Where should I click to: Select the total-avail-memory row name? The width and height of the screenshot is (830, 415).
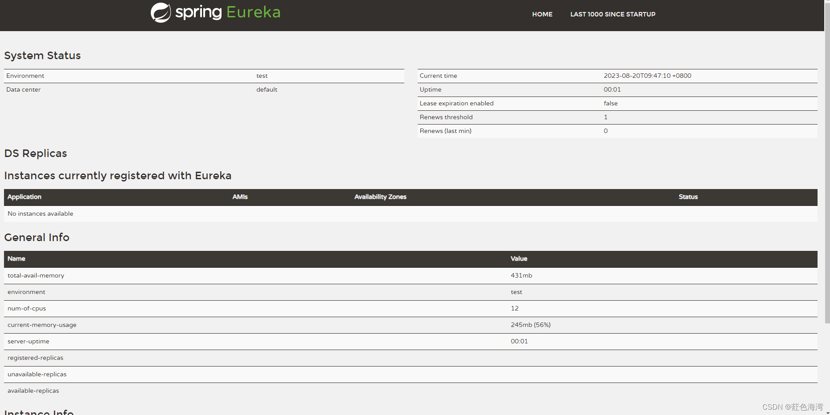(36, 276)
